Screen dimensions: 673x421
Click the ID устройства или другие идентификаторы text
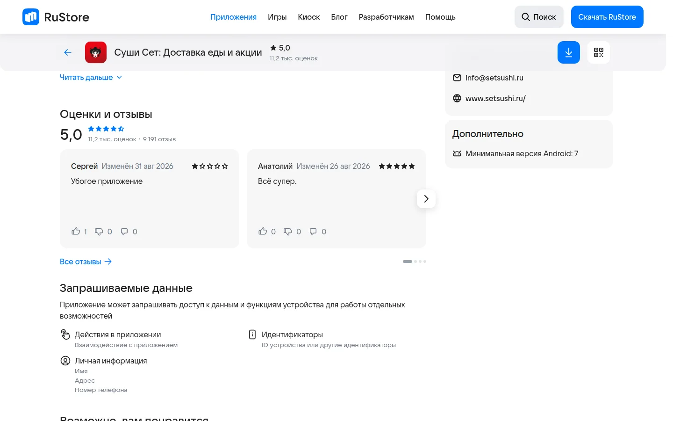pyautogui.click(x=329, y=345)
